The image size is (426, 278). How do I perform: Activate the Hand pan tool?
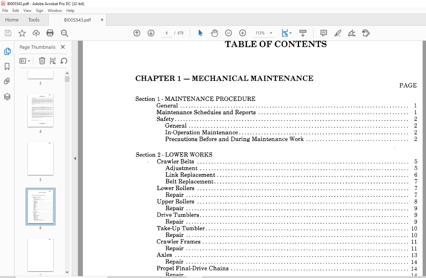click(x=214, y=33)
